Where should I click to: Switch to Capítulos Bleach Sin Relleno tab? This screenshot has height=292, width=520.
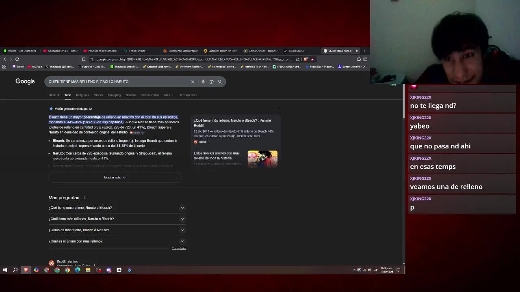coord(221,51)
